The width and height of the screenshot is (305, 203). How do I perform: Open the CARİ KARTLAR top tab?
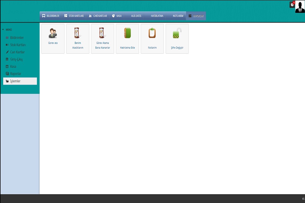coord(98,16)
